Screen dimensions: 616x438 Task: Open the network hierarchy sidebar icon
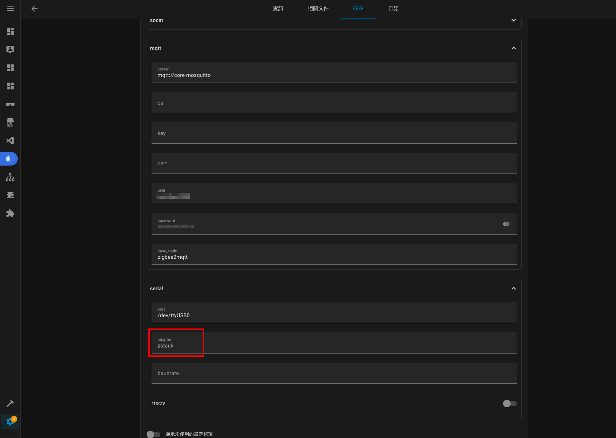click(x=10, y=177)
